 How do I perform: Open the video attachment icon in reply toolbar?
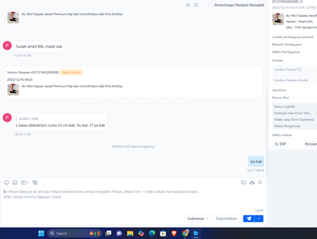(23, 183)
